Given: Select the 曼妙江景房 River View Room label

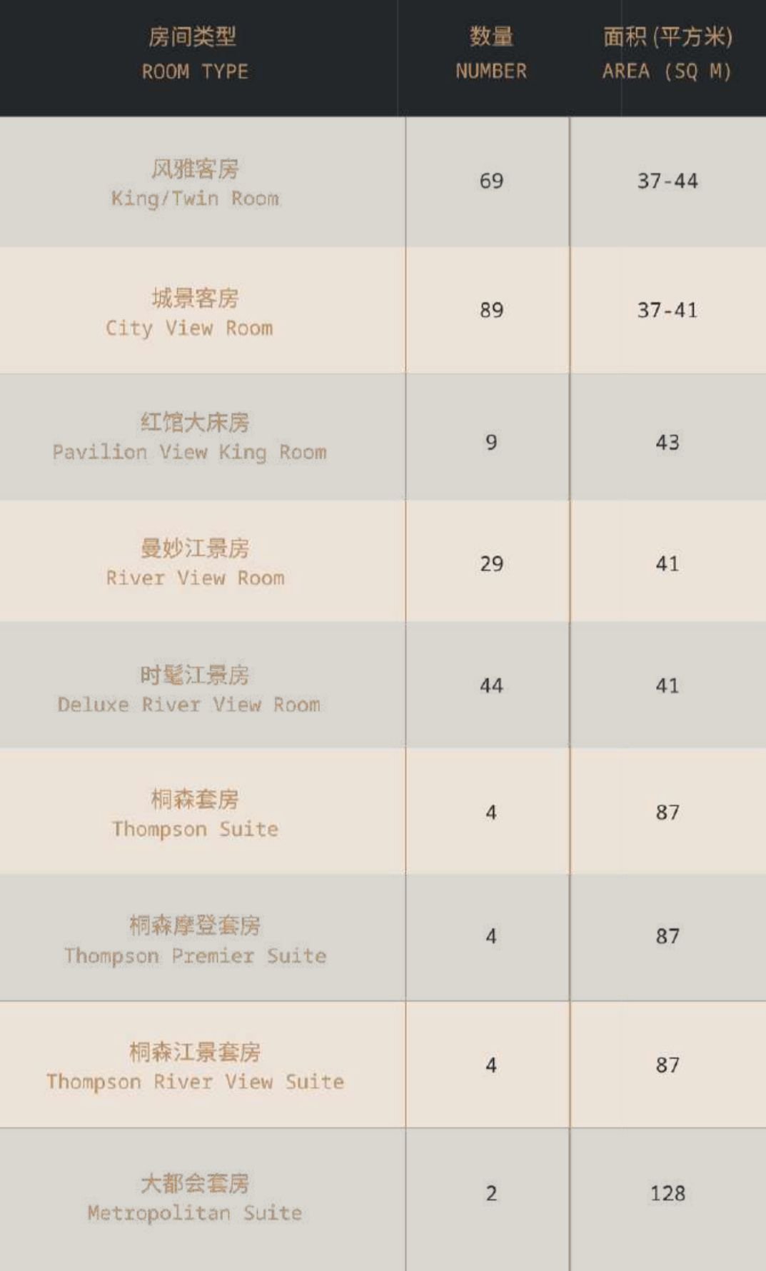Looking at the screenshot, I should point(195,563).
